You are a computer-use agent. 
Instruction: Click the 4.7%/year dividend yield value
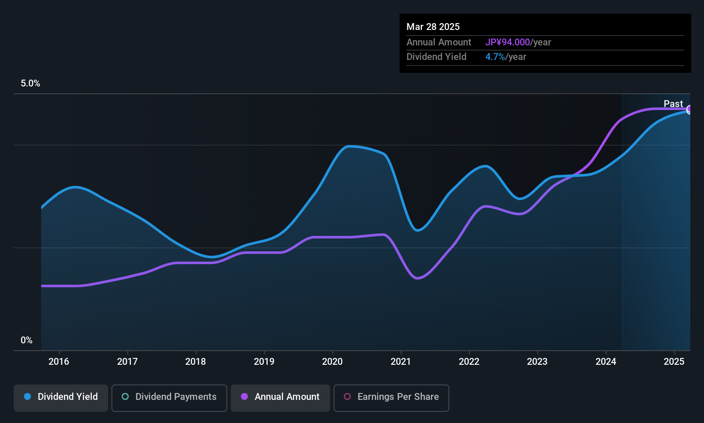pyautogui.click(x=505, y=57)
